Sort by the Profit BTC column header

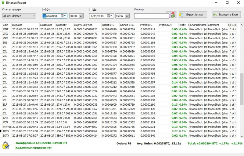[x=149, y=25]
